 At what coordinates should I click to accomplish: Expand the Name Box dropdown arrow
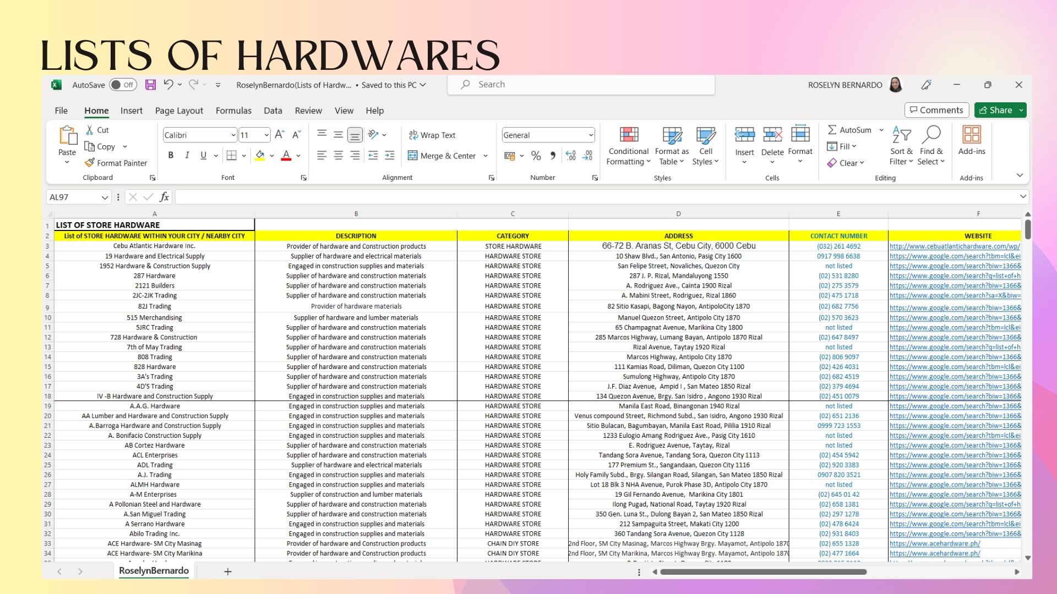(105, 197)
